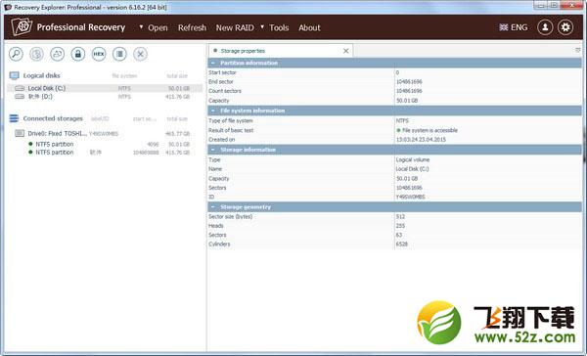The width and height of the screenshot is (587, 356).
Task: Click the Cylinders value 6528
Action: (402, 245)
